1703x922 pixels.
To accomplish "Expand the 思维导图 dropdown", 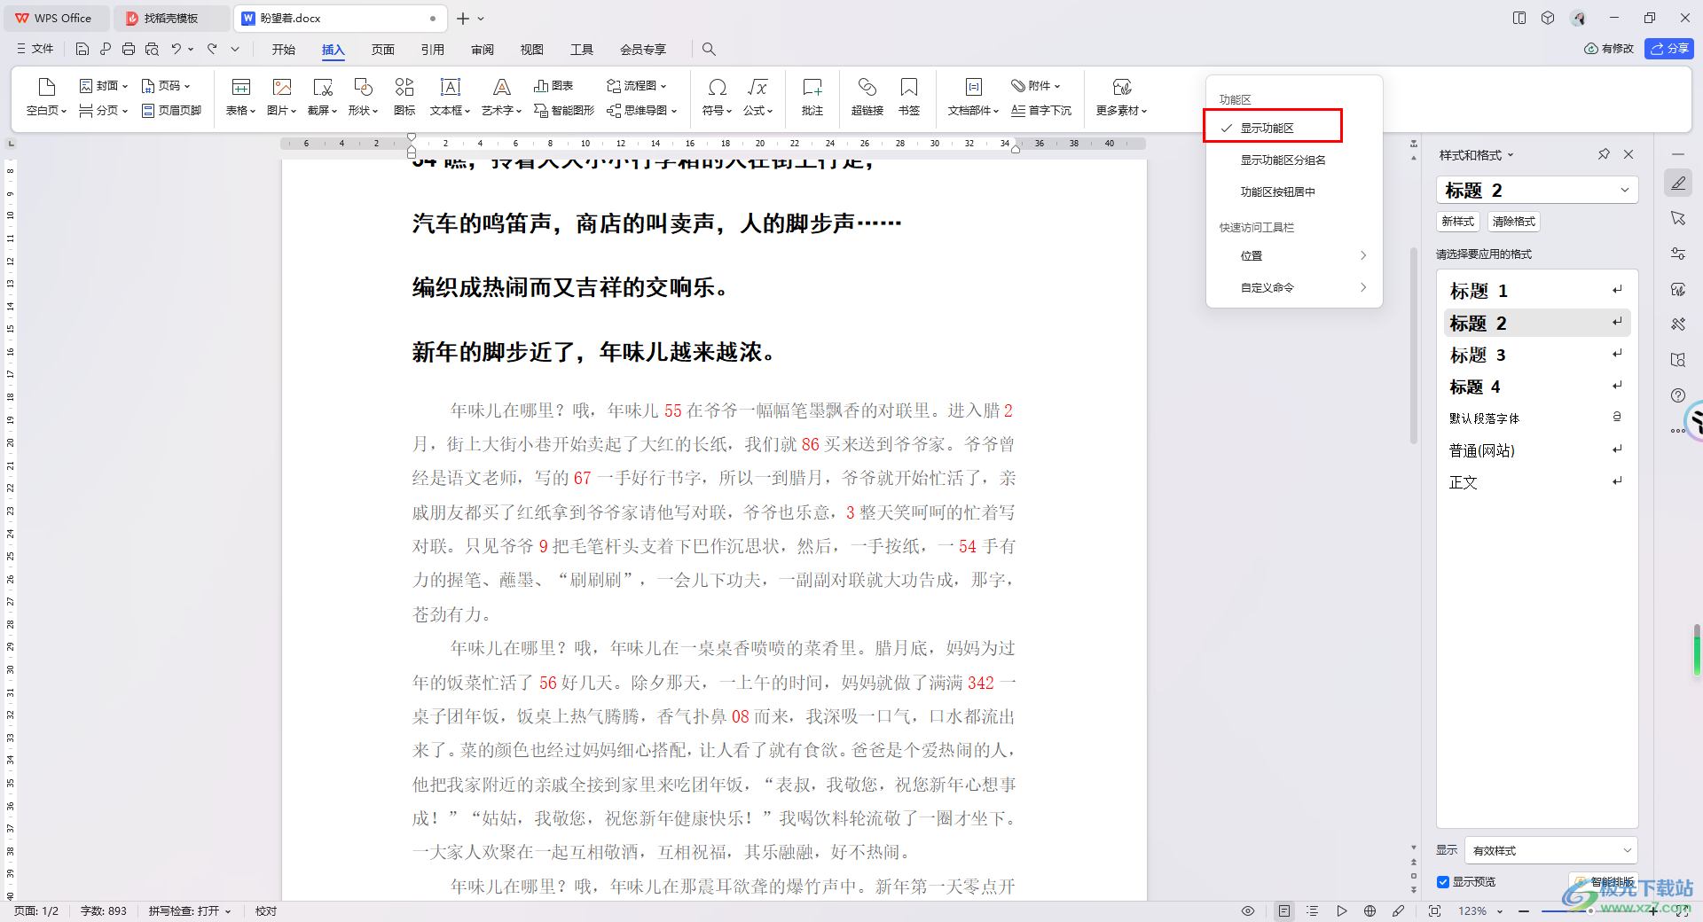I will click(642, 111).
